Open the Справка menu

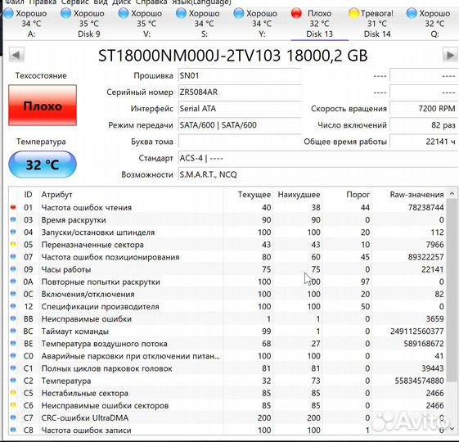tap(151, 2)
